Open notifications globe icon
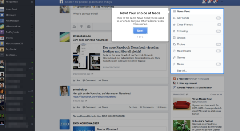The height and width of the screenshot is (131, 240). tap(215, 2)
